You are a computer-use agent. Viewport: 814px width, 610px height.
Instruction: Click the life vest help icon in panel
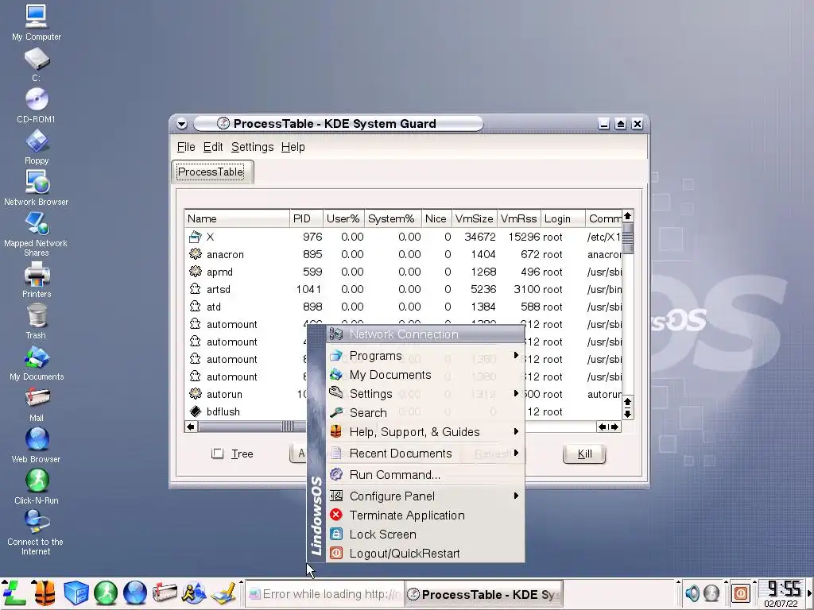[x=45, y=593]
